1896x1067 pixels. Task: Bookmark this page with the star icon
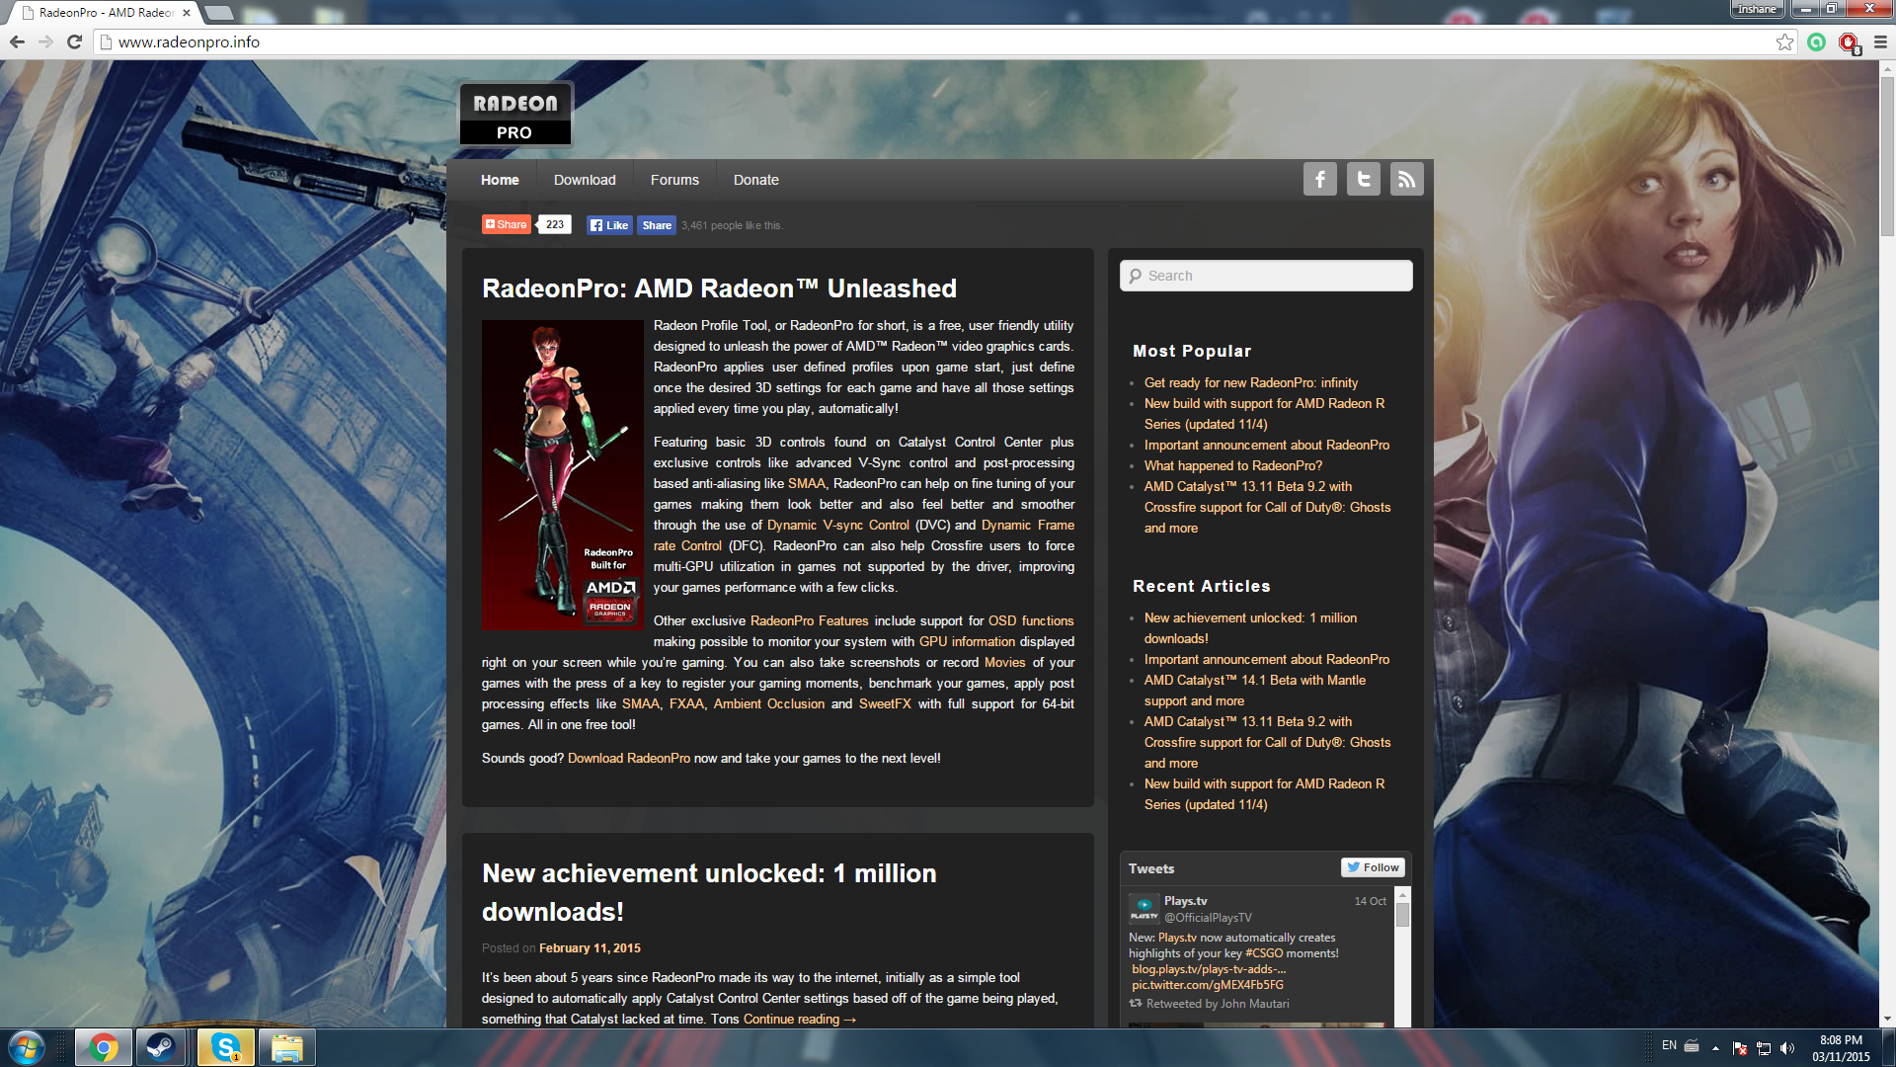pyautogui.click(x=1784, y=41)
